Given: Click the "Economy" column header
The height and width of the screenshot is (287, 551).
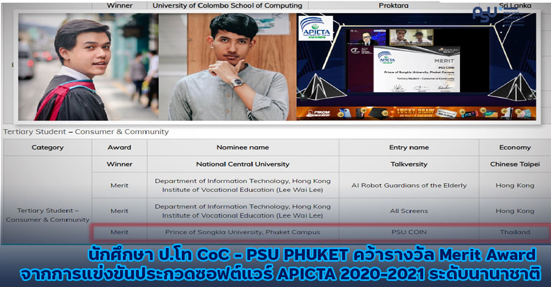Looking at the screenshot, I should (515, 147).
